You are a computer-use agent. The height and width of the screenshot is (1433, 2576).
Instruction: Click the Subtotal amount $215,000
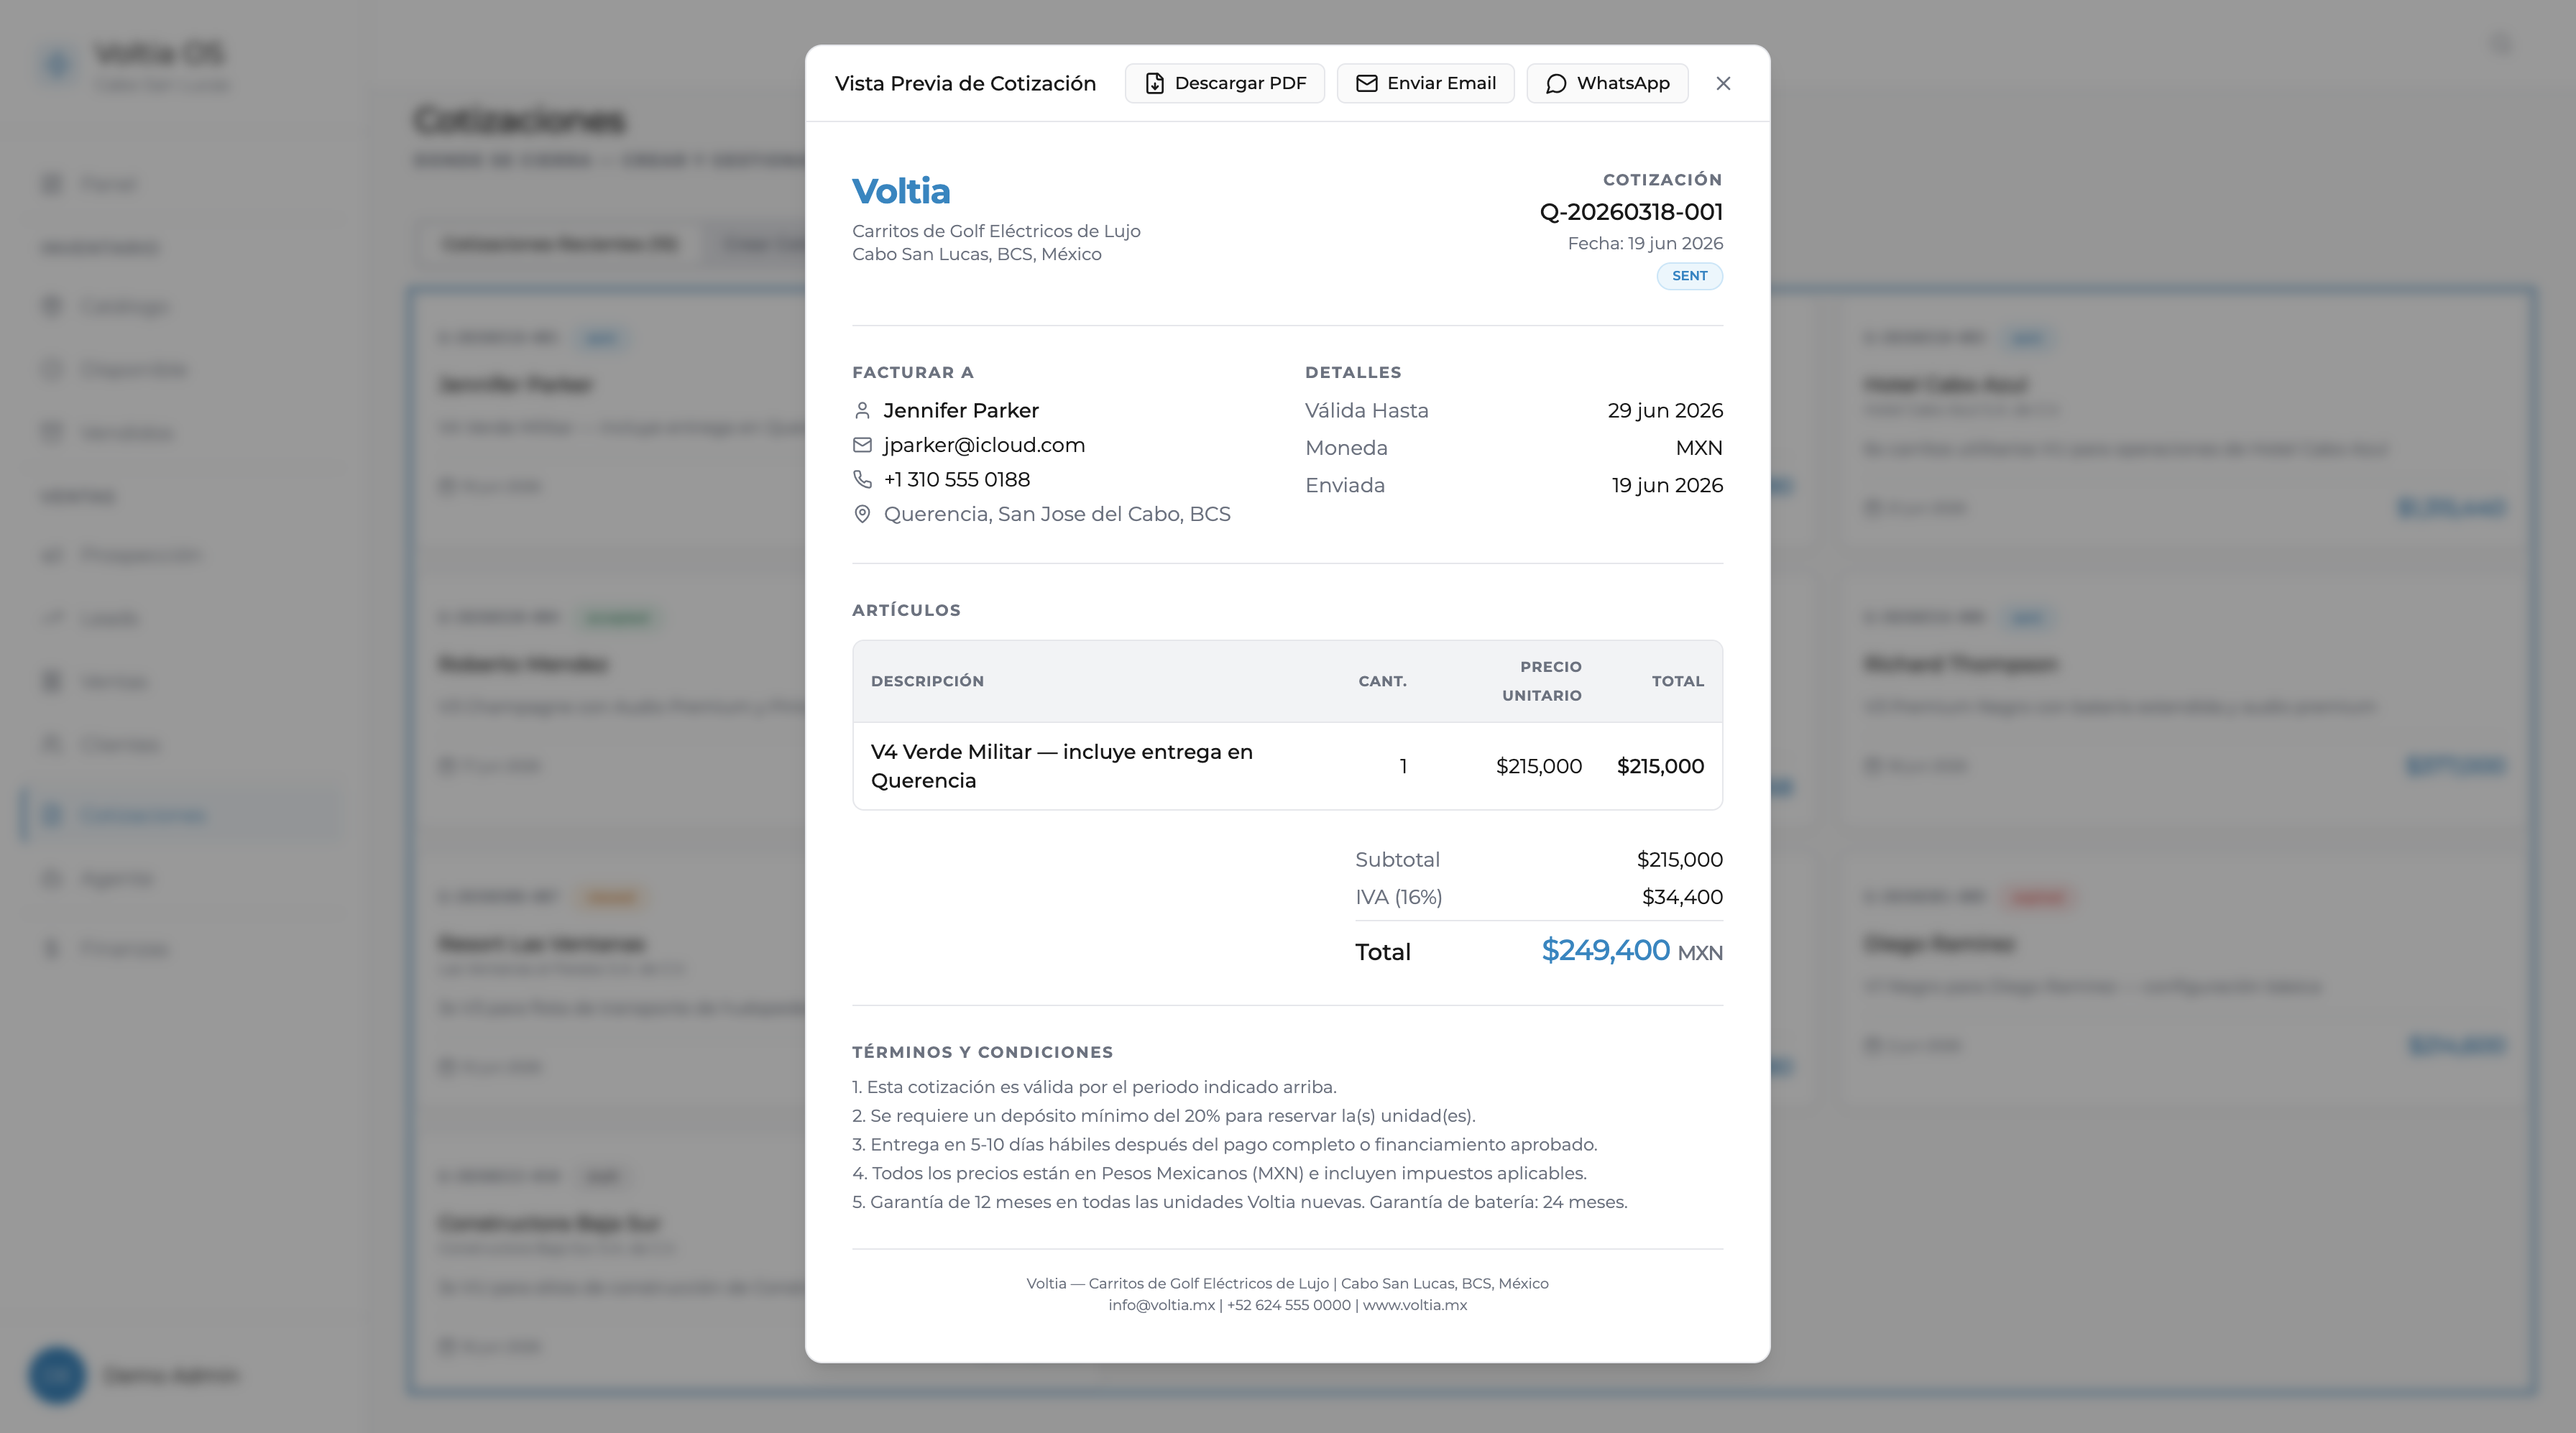point(1679,860)
